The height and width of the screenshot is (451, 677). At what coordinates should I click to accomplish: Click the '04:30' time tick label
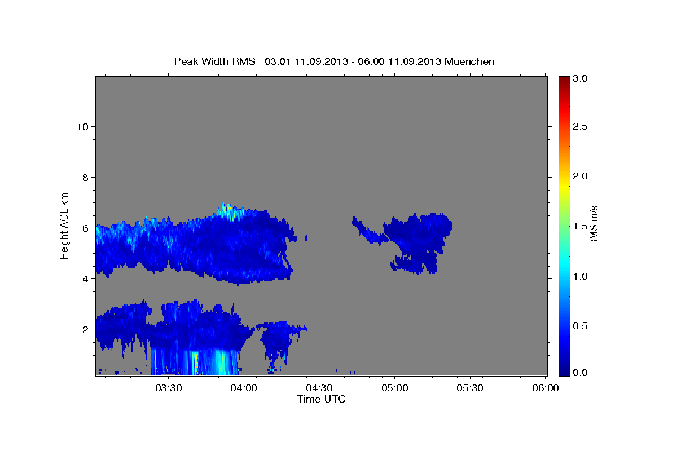319,388
